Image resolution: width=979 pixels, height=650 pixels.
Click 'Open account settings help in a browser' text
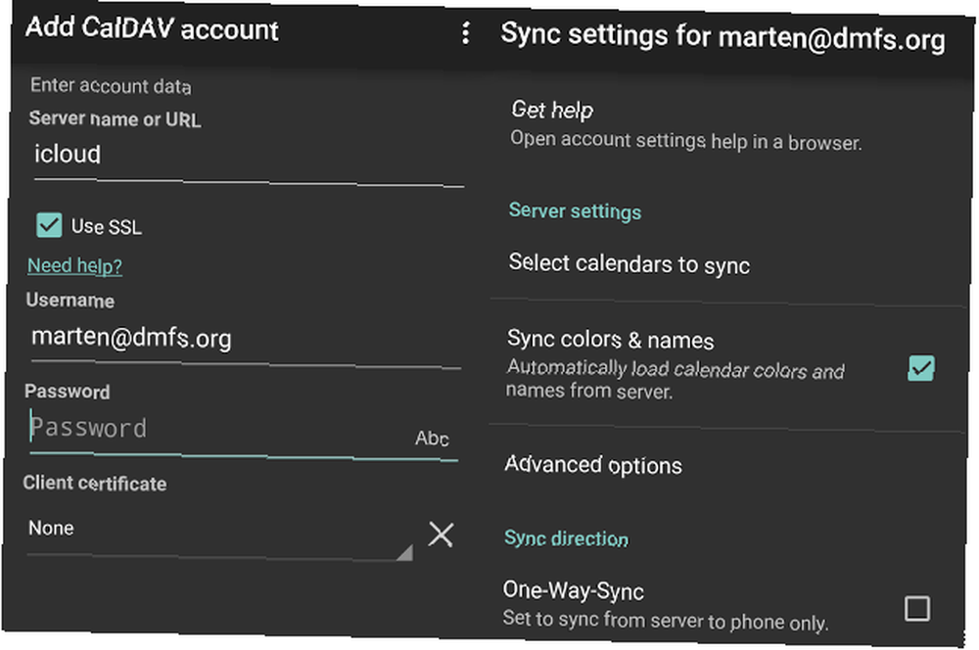[x=686, y=141]
